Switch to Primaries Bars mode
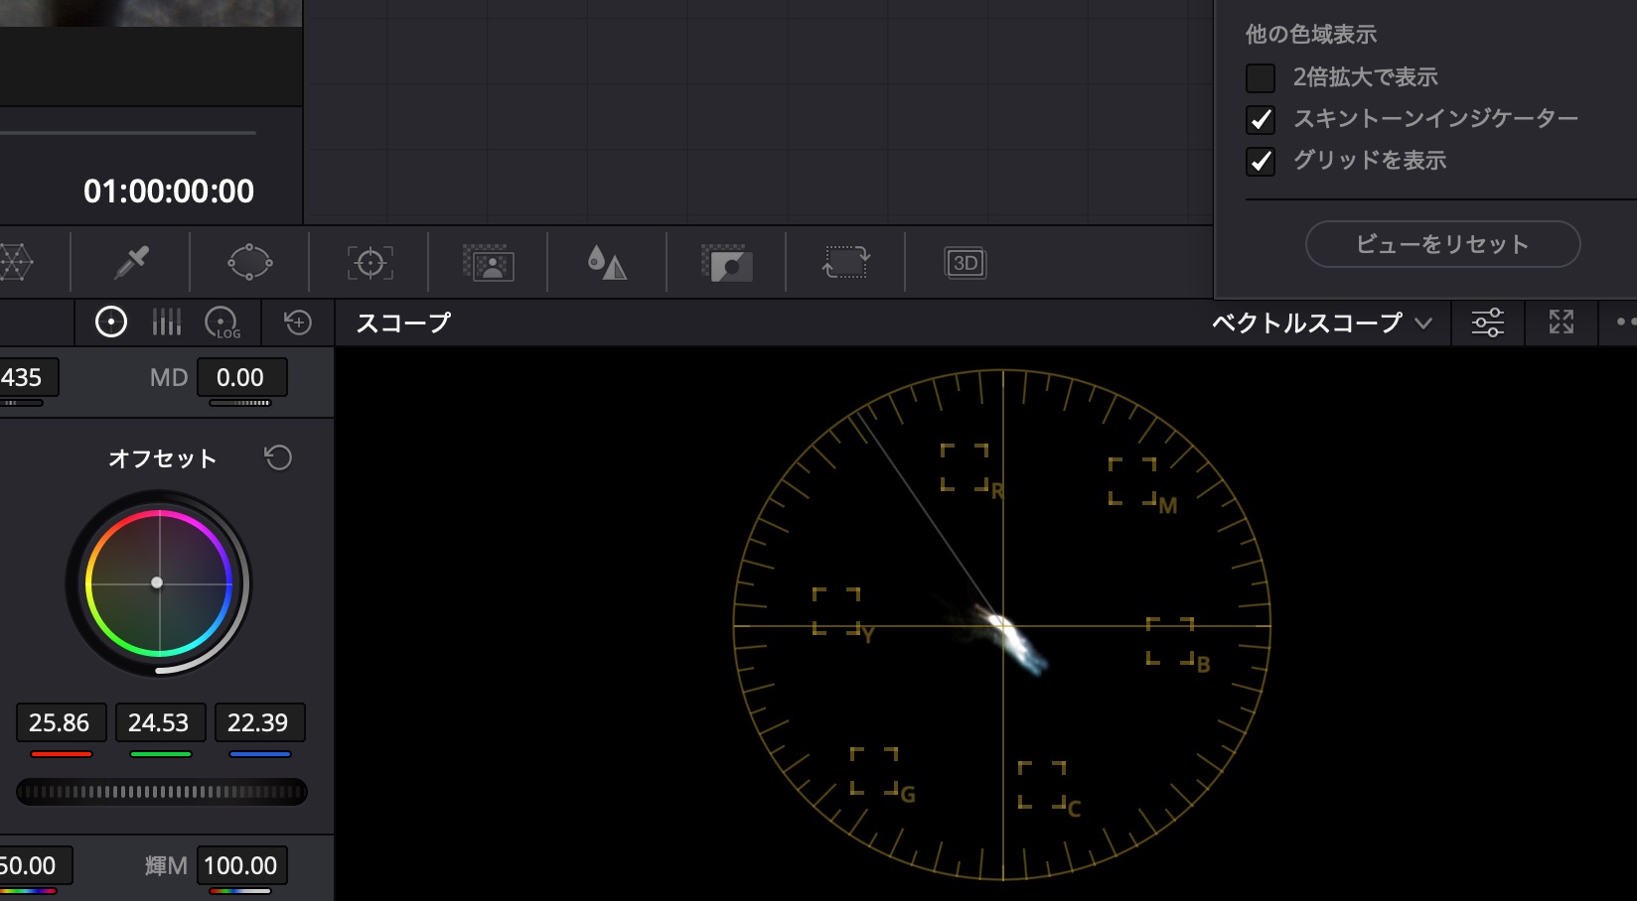The width and height of the screenshot is (1637, 901). point(166,322)
